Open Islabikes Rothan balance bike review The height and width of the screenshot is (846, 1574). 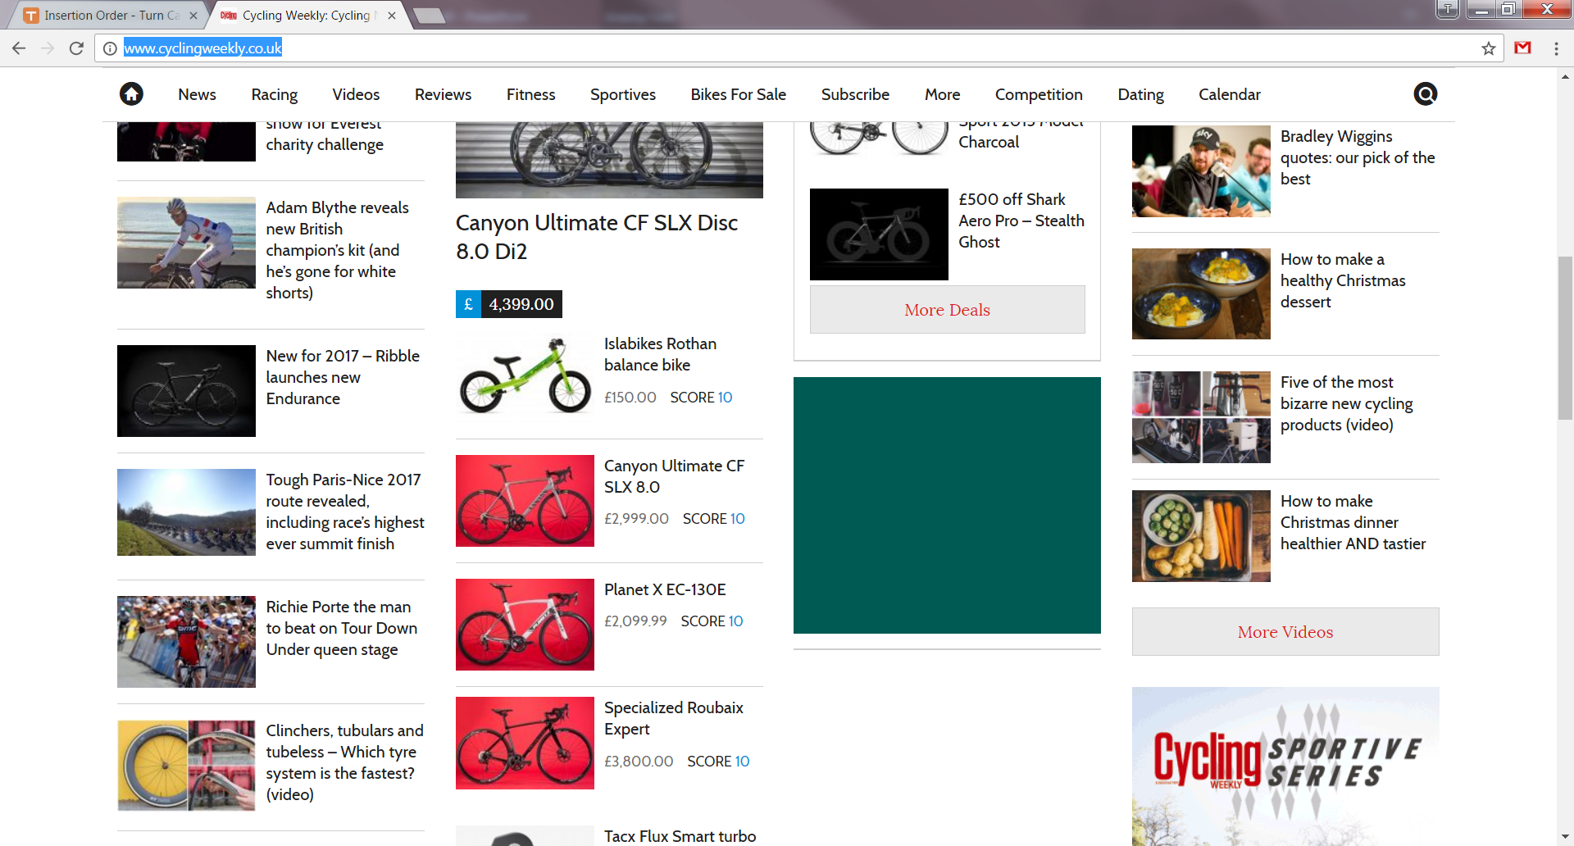[660, 354]
